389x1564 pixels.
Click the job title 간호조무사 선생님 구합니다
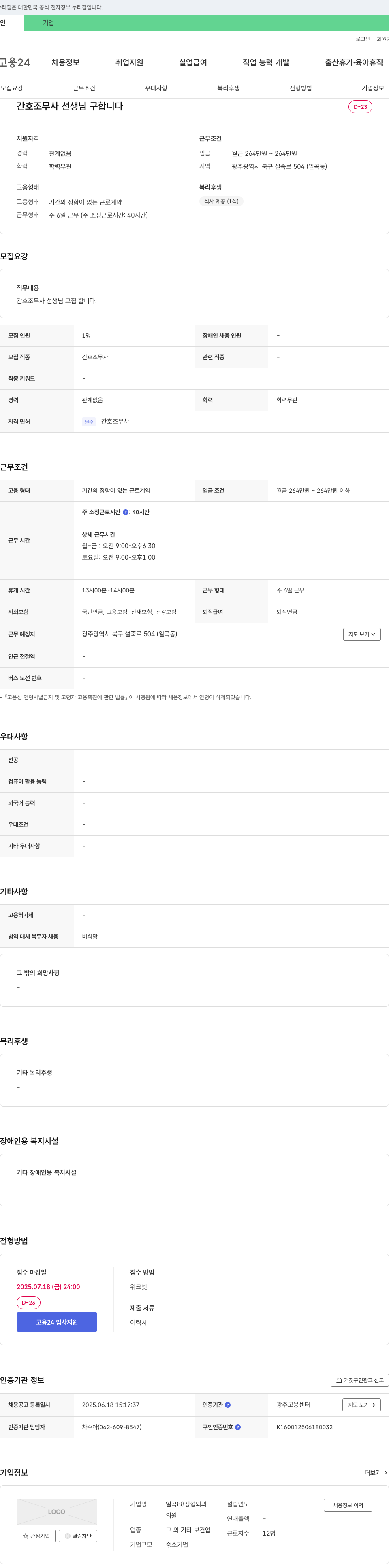(70, 106)
